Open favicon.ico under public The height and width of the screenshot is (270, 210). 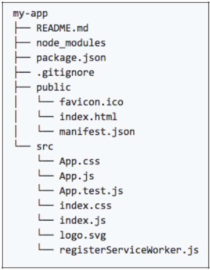click(91, 102)
